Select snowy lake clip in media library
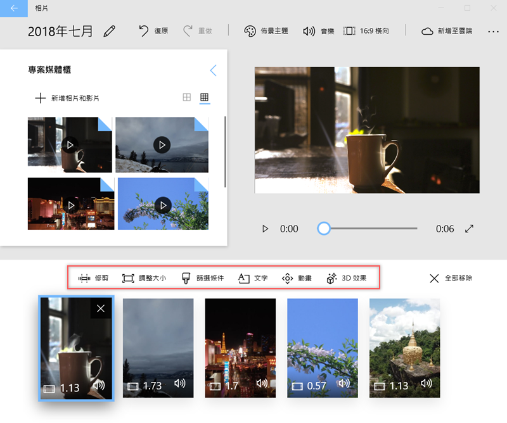 pyautogui.click(x=162, y=145)
